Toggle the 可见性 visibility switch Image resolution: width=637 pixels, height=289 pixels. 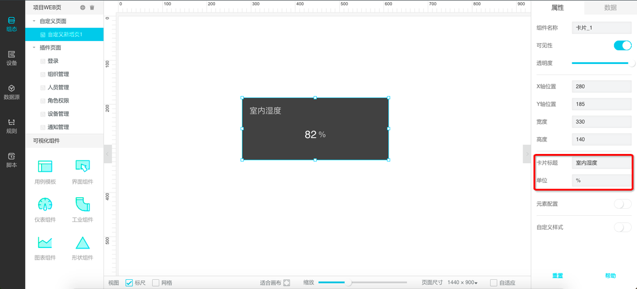[x=623, y=46]
